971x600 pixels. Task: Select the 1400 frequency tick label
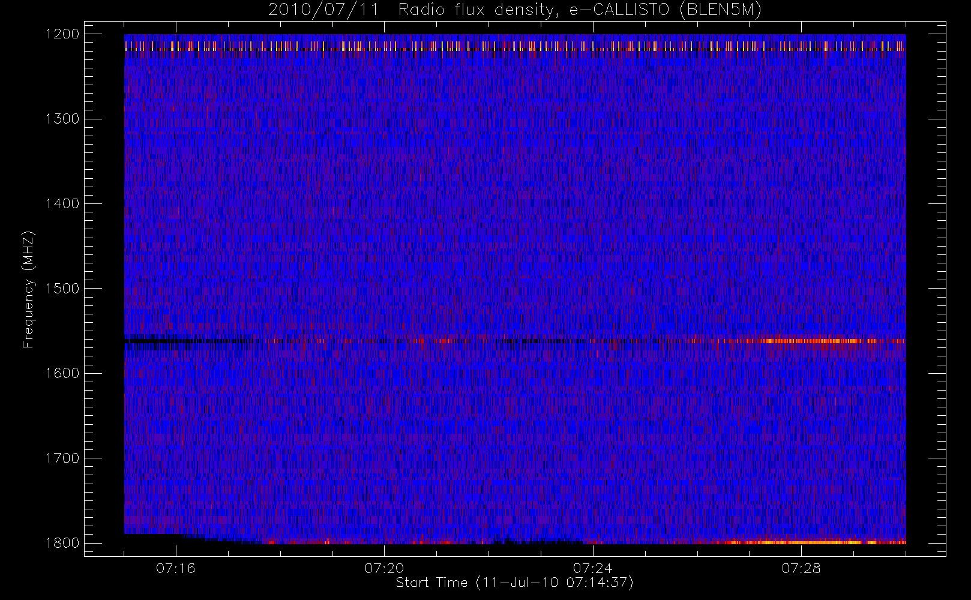pos(62,204)
